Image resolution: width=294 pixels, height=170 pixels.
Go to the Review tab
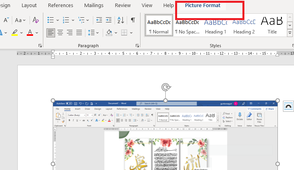click(x=123, y=6)
